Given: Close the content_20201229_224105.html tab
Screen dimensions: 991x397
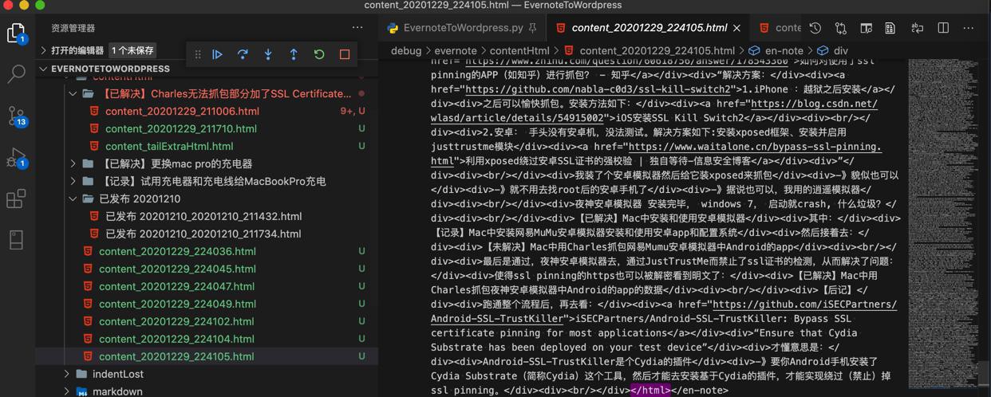Looking at the screenshot, I should pos(736,28).
